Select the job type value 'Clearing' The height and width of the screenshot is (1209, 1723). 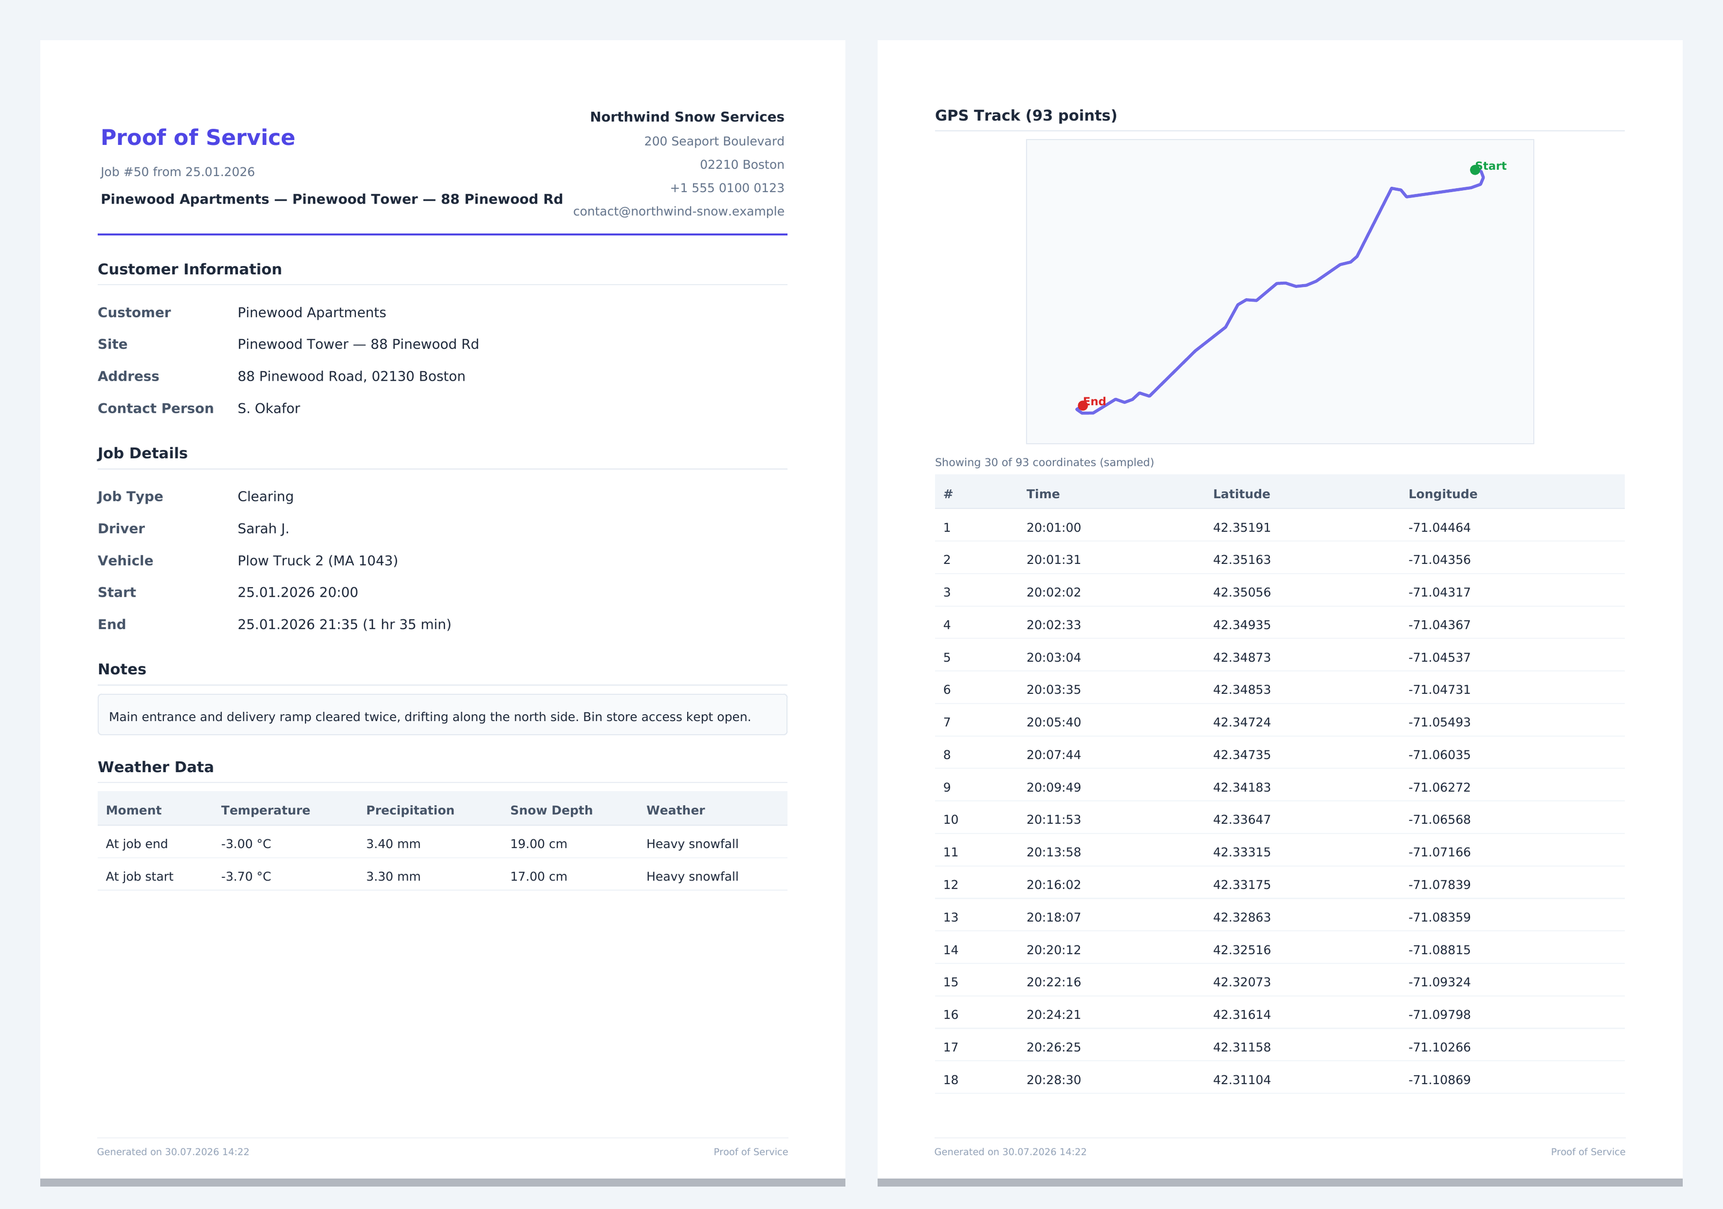tap(266, 497)
